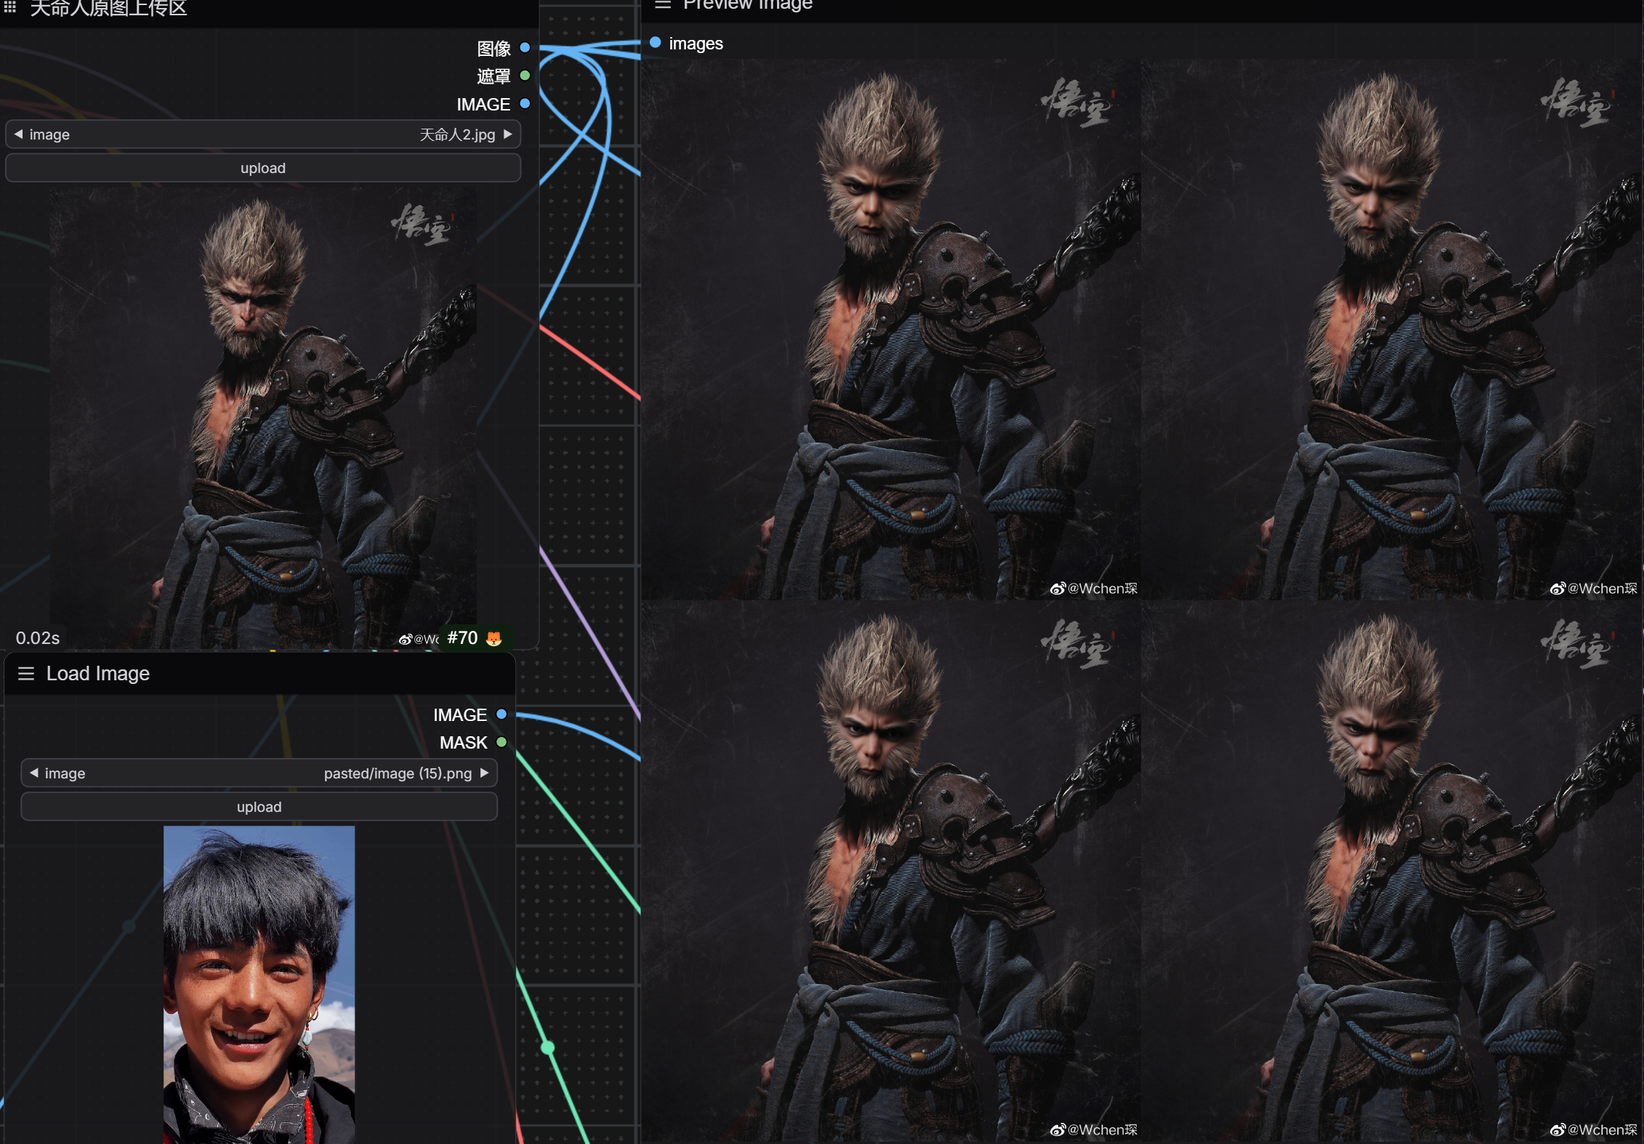Click the 图像 output connector dot
Screen dimensions: 1644x1144
(525, 48)
